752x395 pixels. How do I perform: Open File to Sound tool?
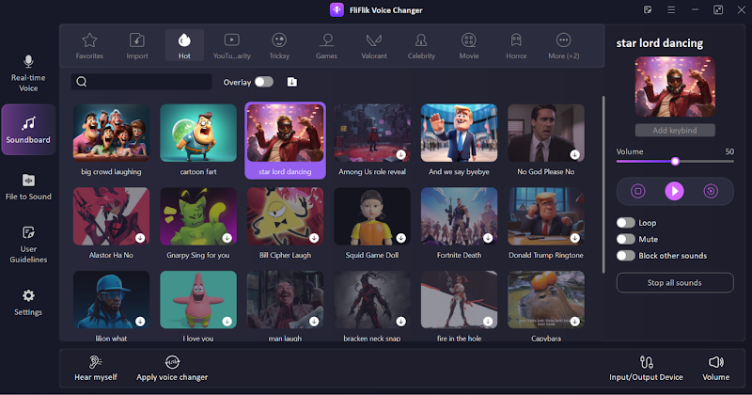(28, 187)
